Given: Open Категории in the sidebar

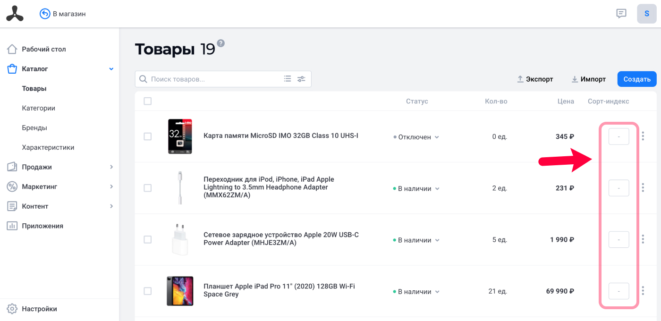Looking at the screenshot, I should click(39, 108).
